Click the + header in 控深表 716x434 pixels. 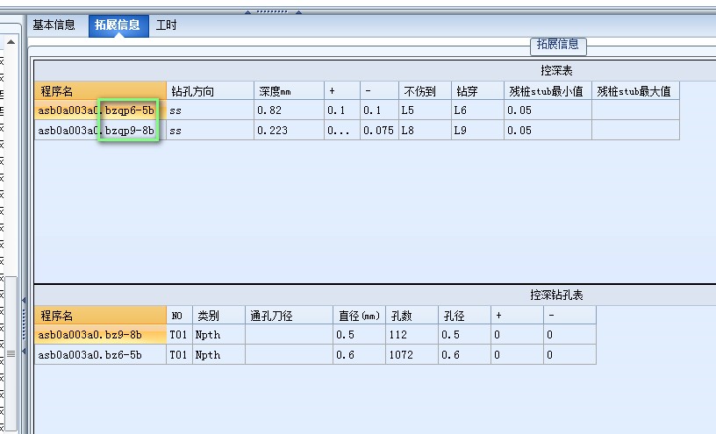342,91
